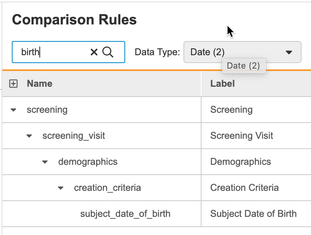Screen dimensions: 311x235
Task: Click the expand-all plus icon in the header
Action: [13, 84]
